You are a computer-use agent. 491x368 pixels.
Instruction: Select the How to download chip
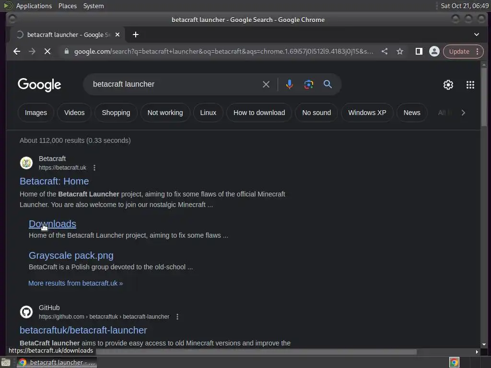259,113
